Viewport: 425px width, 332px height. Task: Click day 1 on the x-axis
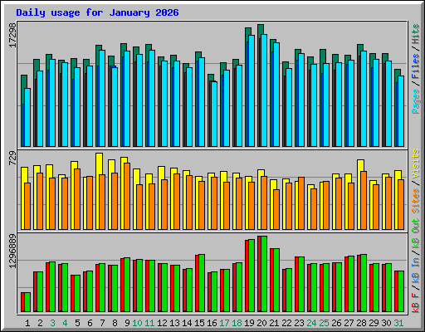click(x=27, y=323)
